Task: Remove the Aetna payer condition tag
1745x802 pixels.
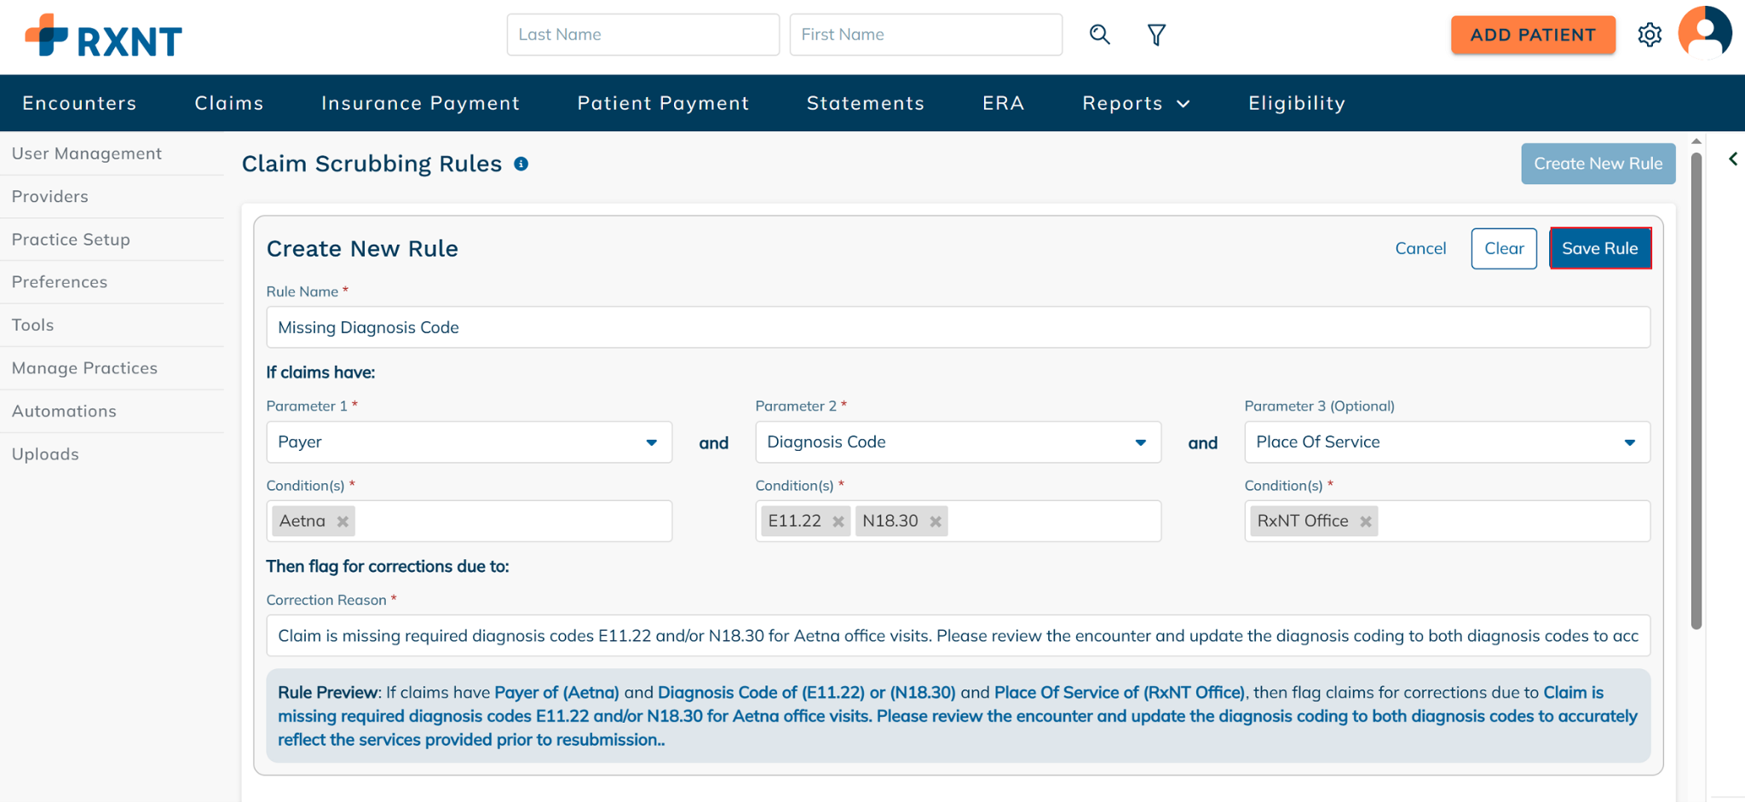Action: pos(343,522)
